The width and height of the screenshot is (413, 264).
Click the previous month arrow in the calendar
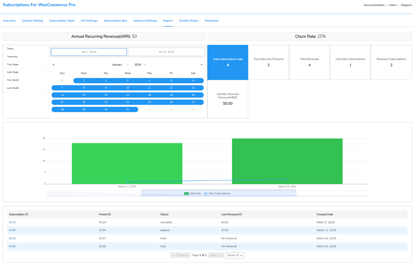pos(53,65)
